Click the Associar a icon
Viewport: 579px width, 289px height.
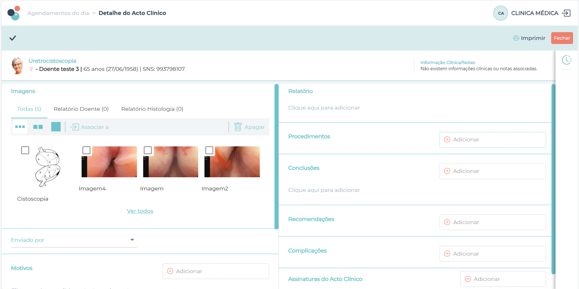(x=75, y=127)
